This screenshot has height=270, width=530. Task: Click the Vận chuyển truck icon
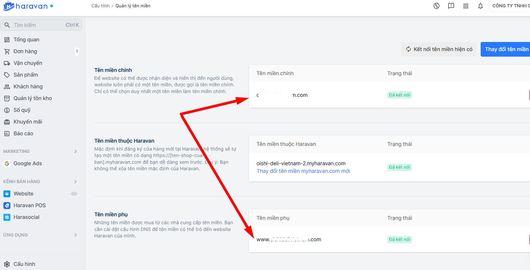pos(7,63)
